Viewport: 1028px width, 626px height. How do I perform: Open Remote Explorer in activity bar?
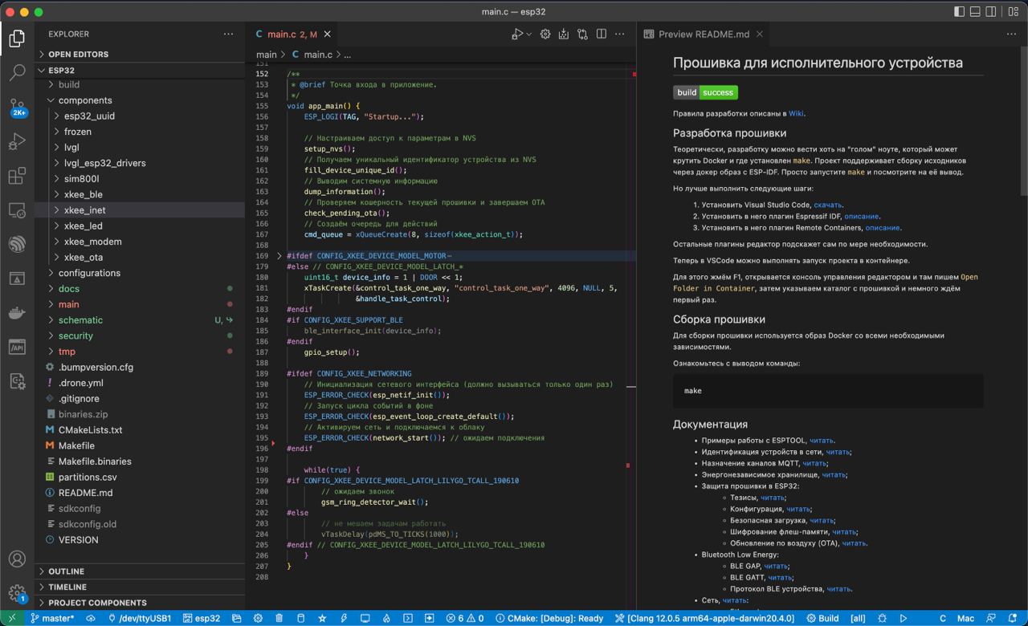point(17,210)
